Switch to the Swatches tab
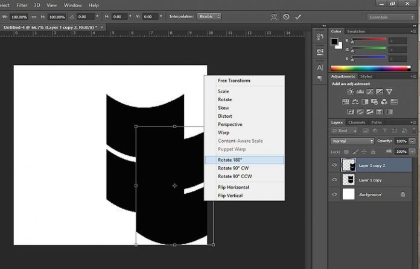 point(355,31)
